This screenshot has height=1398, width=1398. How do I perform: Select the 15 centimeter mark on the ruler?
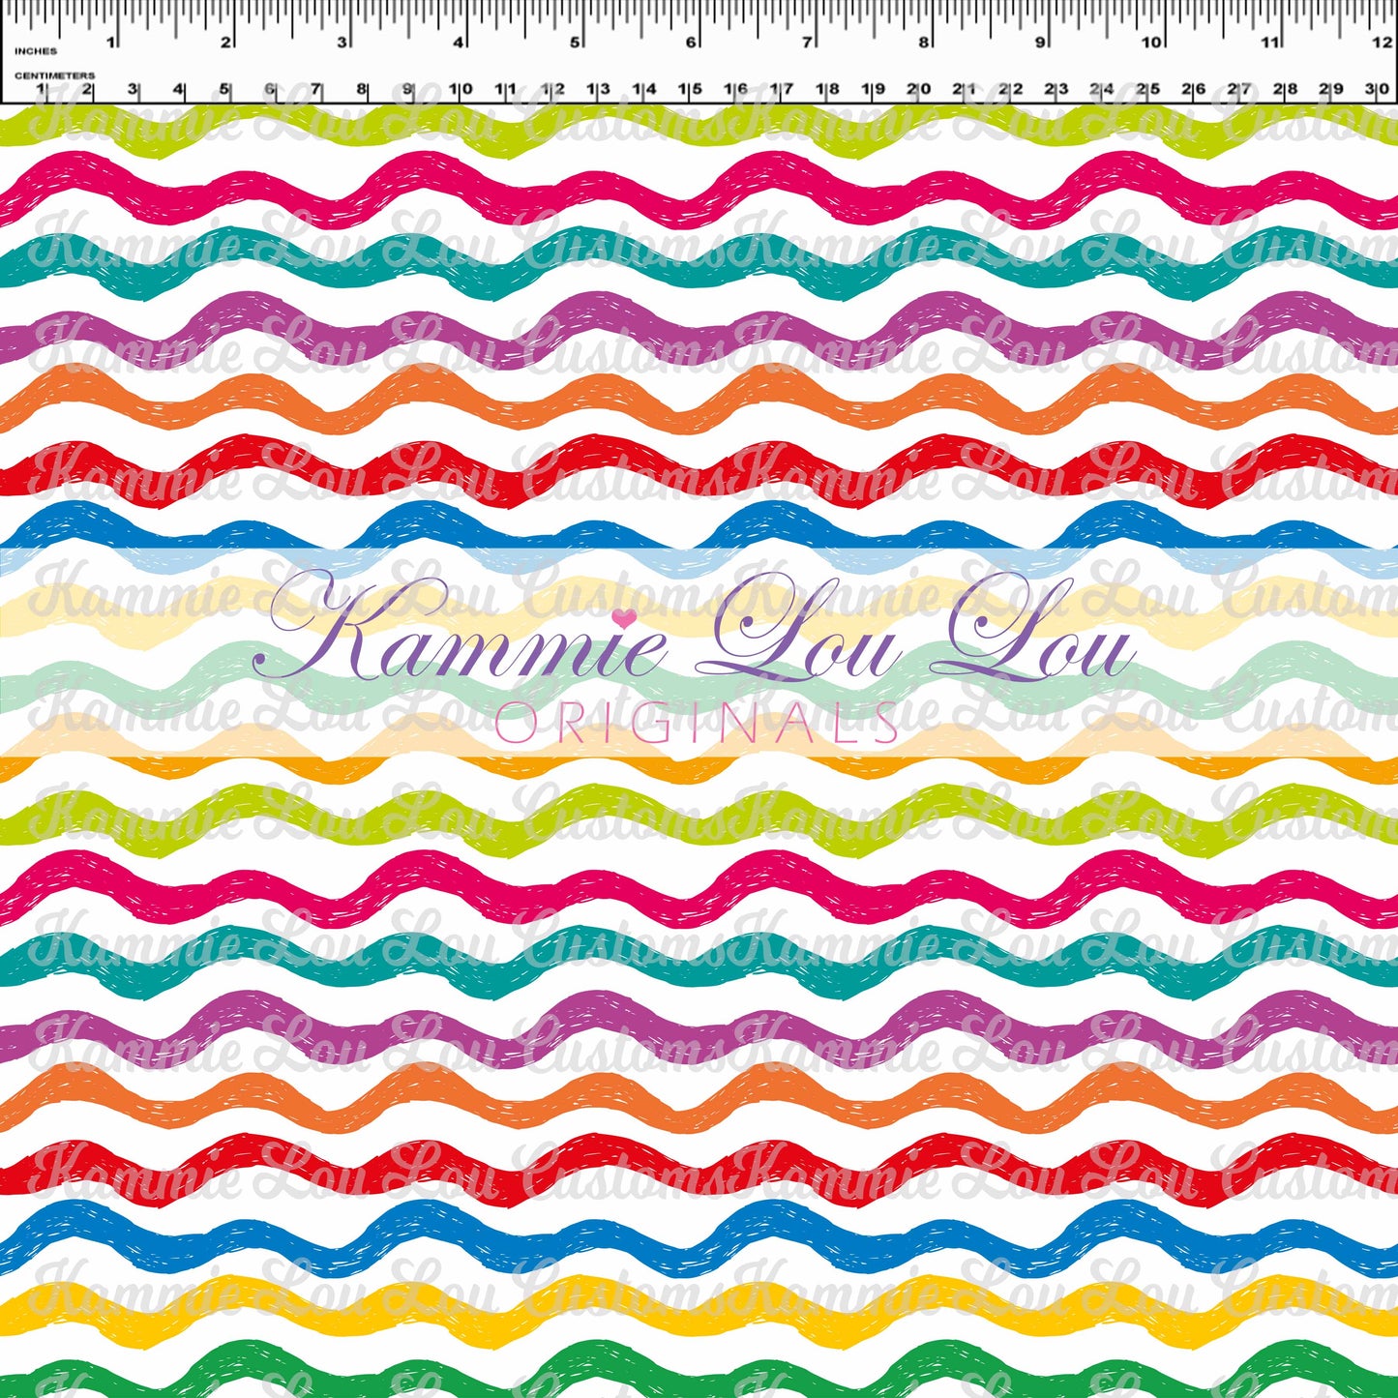click(x=689, y=89)
